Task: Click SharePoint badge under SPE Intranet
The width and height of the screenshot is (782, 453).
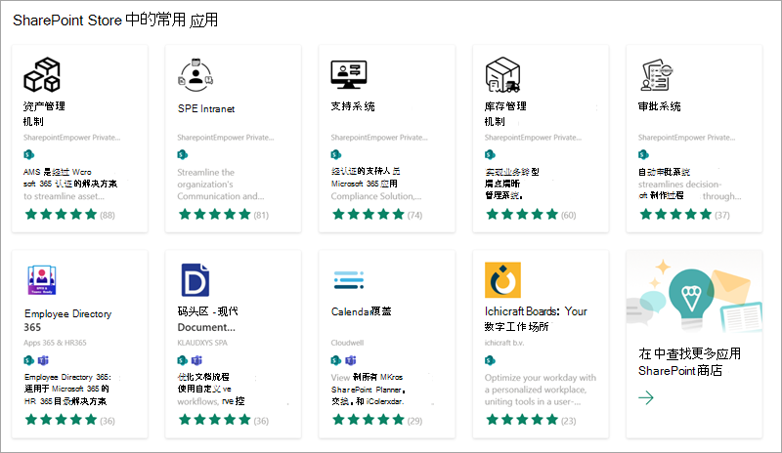Action: pos(183,154)
